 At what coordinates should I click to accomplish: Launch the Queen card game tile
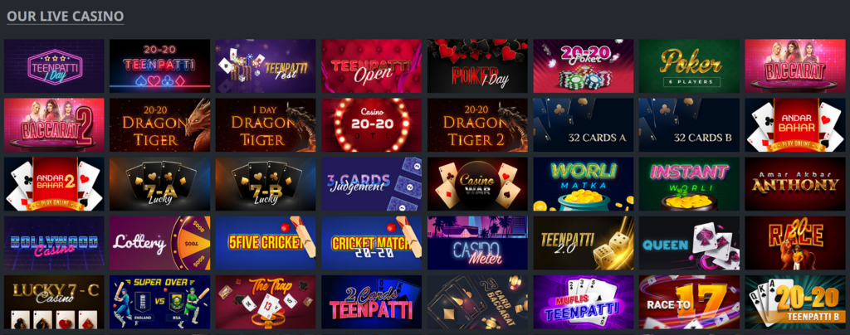(x=688, y=243)
